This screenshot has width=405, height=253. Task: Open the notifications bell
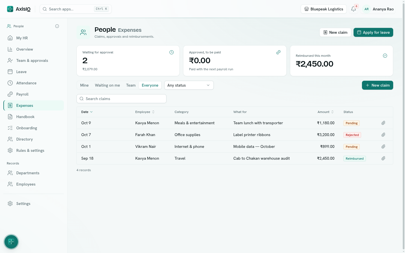(x=354, y=9)
